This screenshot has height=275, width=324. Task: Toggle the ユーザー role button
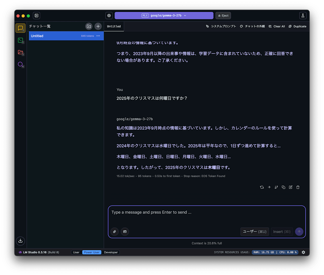click(x=255, y=232)
